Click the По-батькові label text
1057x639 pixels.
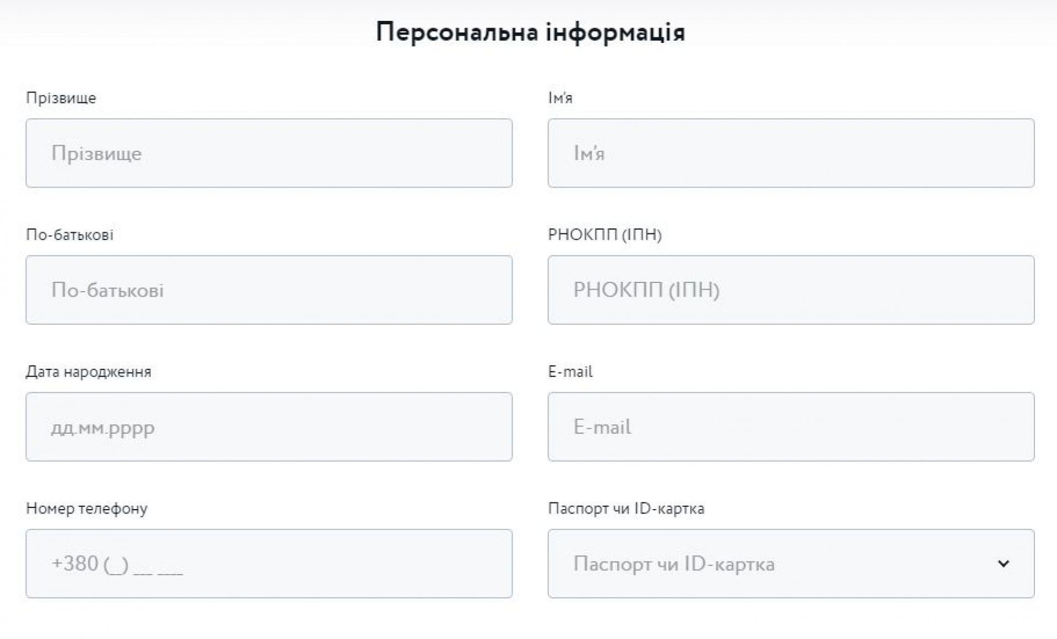coord(70,235)
